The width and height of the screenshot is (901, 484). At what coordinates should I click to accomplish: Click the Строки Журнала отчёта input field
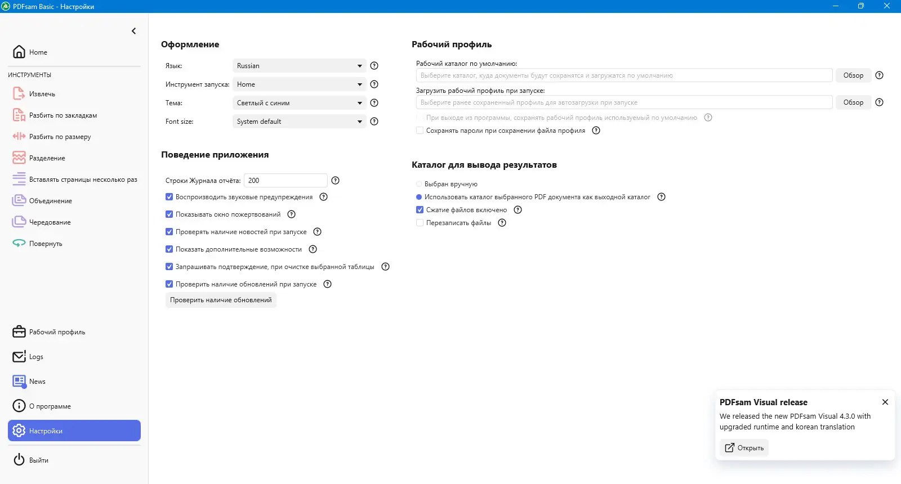[x=286, y=181]
